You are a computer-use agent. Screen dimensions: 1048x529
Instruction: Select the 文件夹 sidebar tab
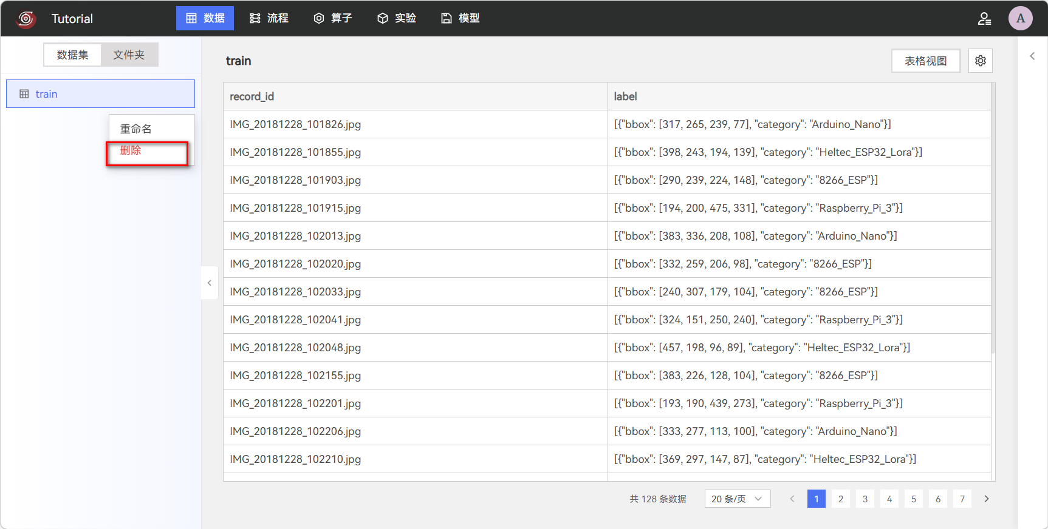[129, 55]
